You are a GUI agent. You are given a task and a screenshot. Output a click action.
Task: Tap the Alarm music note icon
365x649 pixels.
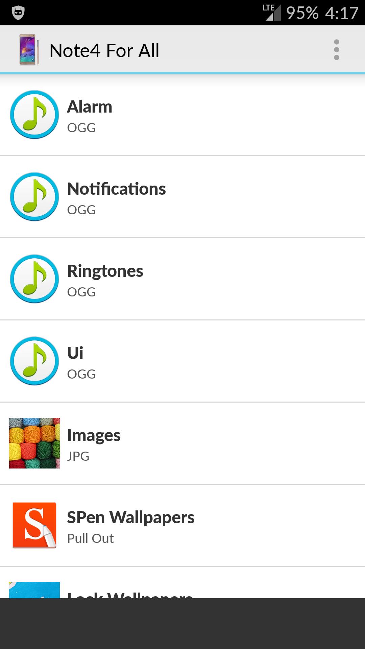pyautogui.click(x=34, y=115)
